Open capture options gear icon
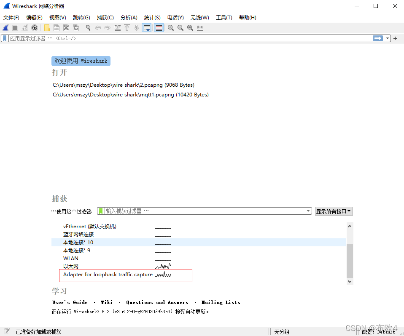404x336 pixels. pos(35,28)
